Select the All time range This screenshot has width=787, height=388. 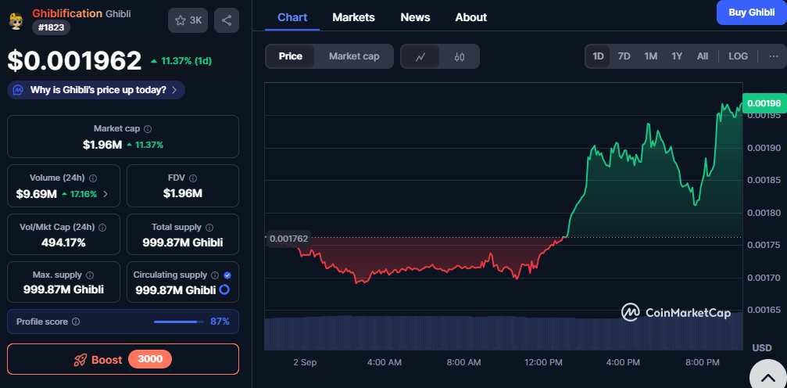click(x=703, y=56)
